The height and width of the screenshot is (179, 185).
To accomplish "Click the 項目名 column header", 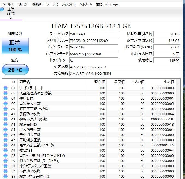I will coord(52,82).
